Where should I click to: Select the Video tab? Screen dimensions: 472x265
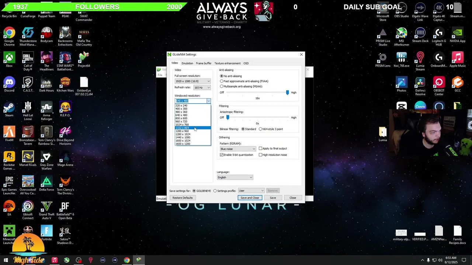tap(175, 63)
